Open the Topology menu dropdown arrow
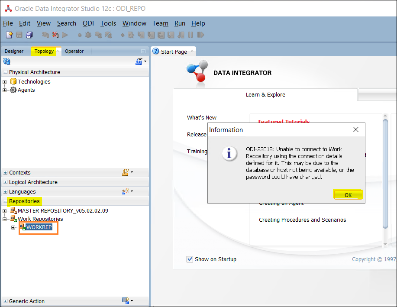Image resolution: width=397 pixels, height=307 pixels. [145, 61]
